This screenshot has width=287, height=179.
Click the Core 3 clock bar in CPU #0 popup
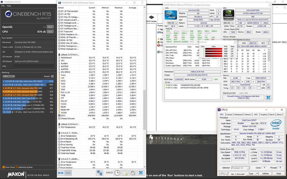[x=214, y=56]
